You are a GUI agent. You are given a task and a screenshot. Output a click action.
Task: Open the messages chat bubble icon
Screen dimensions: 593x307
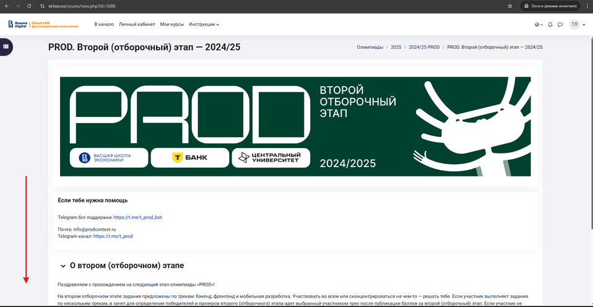tap(560, 25)
